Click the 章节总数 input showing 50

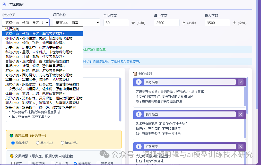[x=116, y=23]
